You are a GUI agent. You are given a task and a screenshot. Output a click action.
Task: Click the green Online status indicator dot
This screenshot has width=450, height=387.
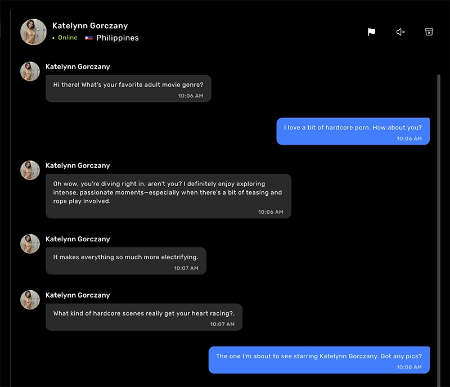53,38
